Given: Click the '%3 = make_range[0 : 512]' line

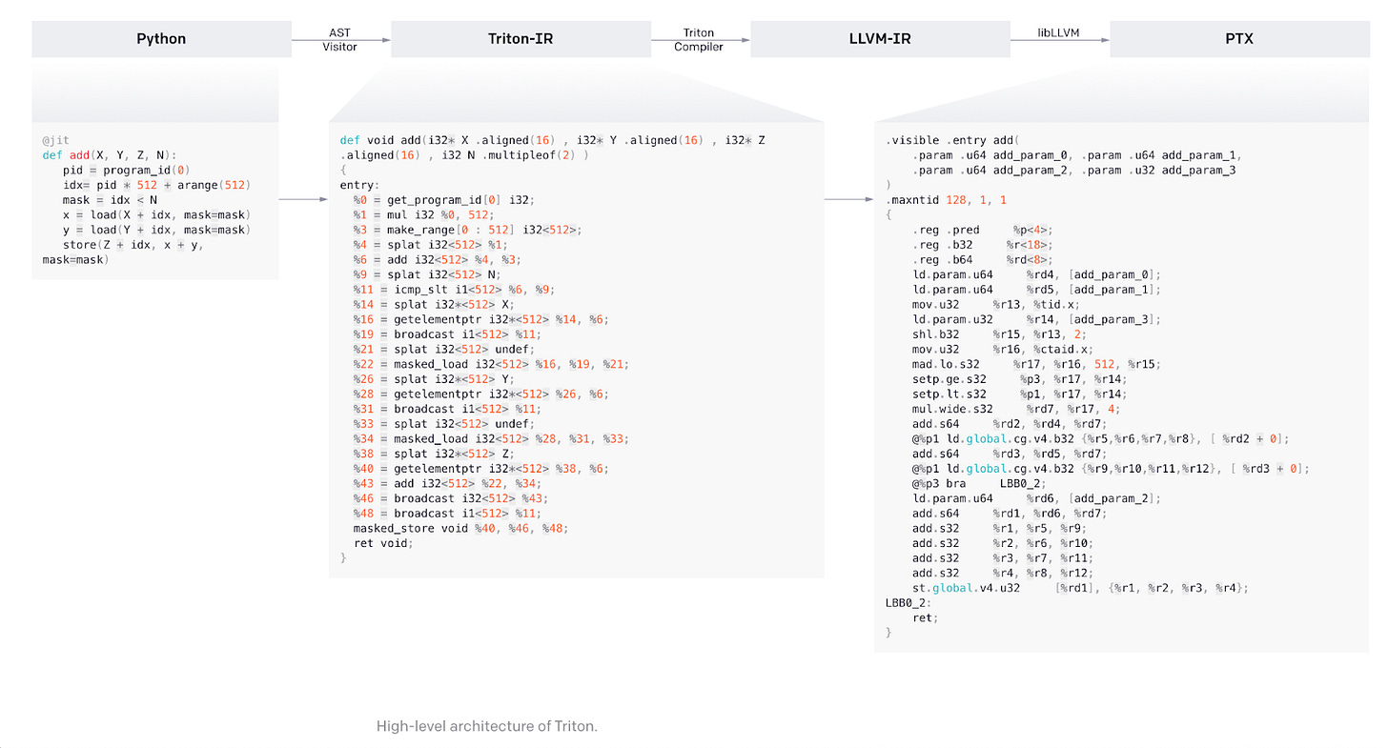Looking at the screenshot, I should (468, 230).
